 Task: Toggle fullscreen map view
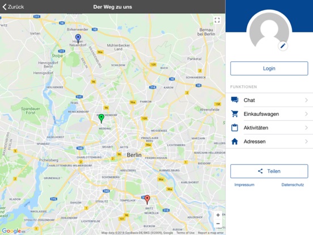[x=217, y=20]
